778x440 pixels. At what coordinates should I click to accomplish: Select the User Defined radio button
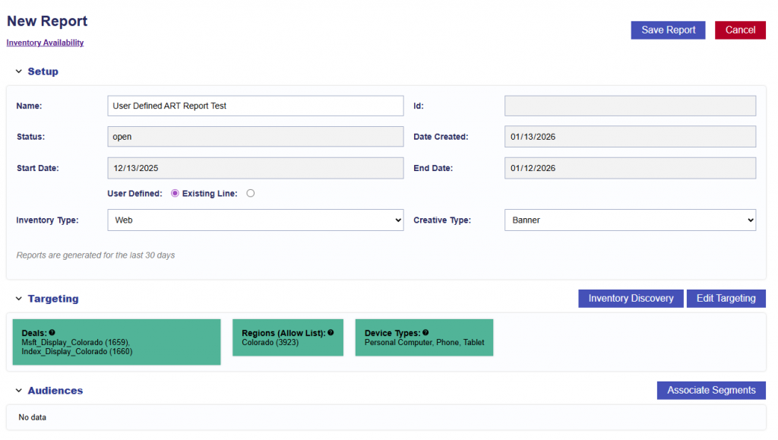pyautogui.click(x=175, y=194)
